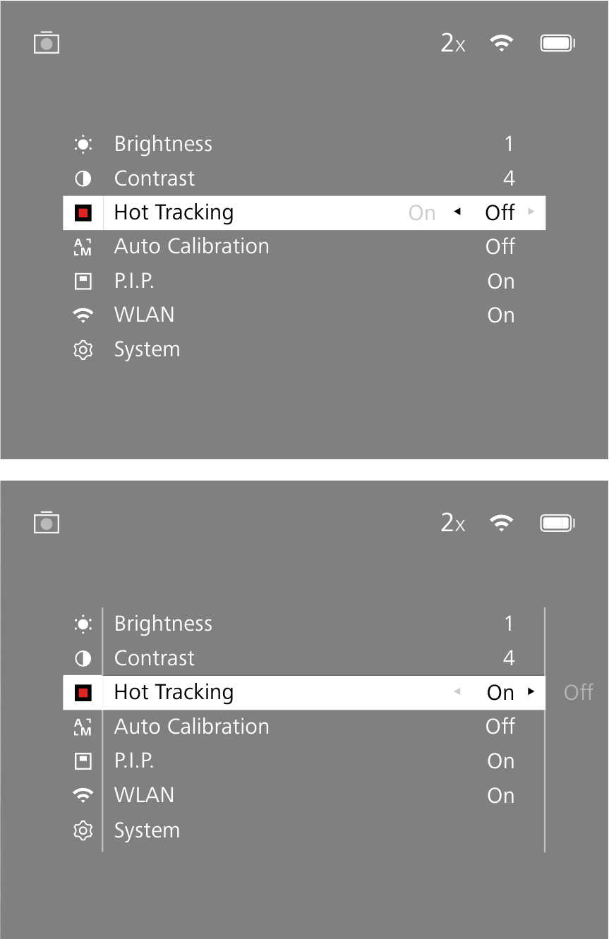Image resolution: width=609 pixels, height=939 pixels.
Task: Toggle the Auto Calibration 'Off' value in the upper screen
Action: [x=500, y=247]
